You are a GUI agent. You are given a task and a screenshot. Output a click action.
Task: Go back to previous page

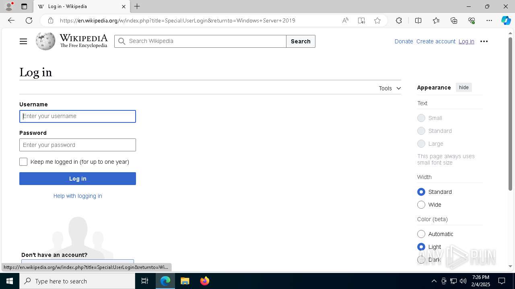point(11,20)
